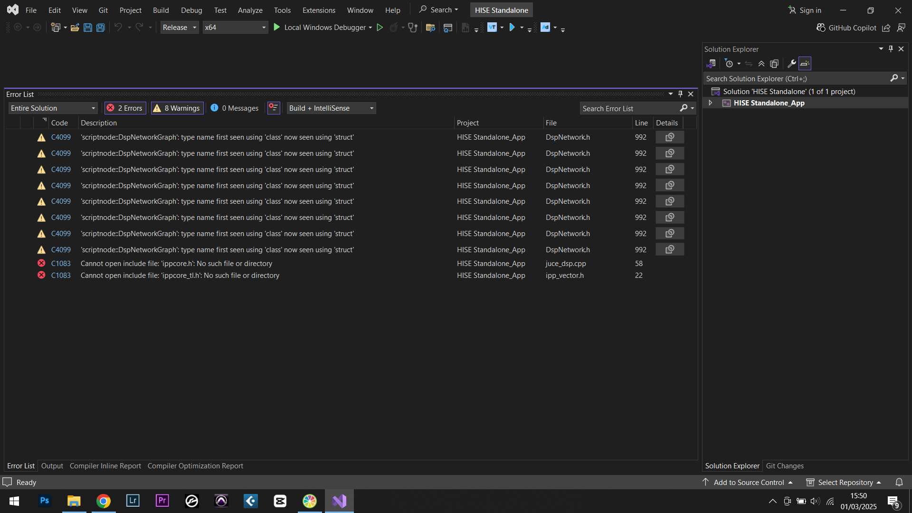Open details for the first C4099 warning

pos(670,137)
